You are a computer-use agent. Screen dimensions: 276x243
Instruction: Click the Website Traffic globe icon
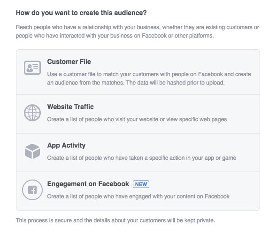[x=32, y=113]
